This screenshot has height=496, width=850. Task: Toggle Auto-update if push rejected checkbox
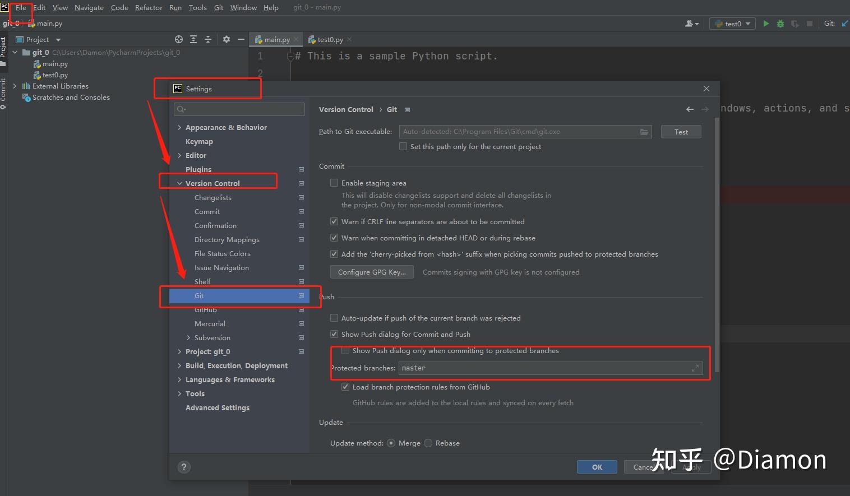334,318
